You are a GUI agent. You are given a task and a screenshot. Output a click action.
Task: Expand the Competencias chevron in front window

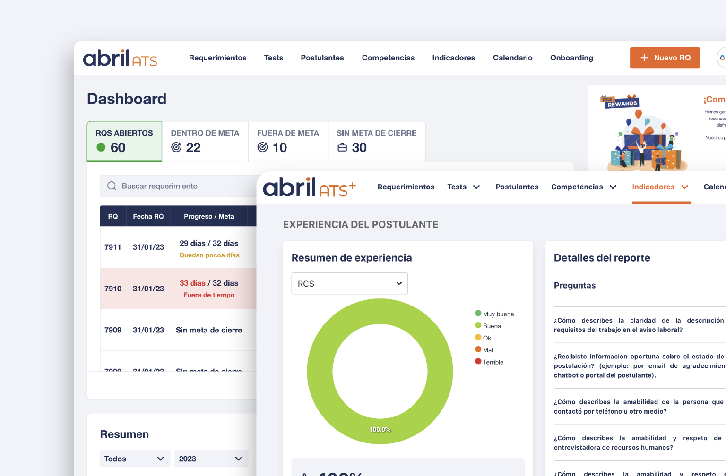(x=613, y=187)
